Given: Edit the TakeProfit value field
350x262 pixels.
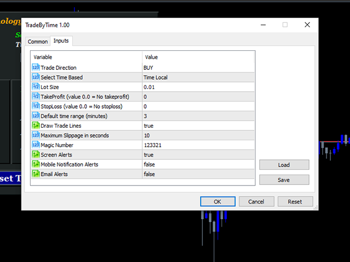Looking at the screenshot, I should click(199, 97).
